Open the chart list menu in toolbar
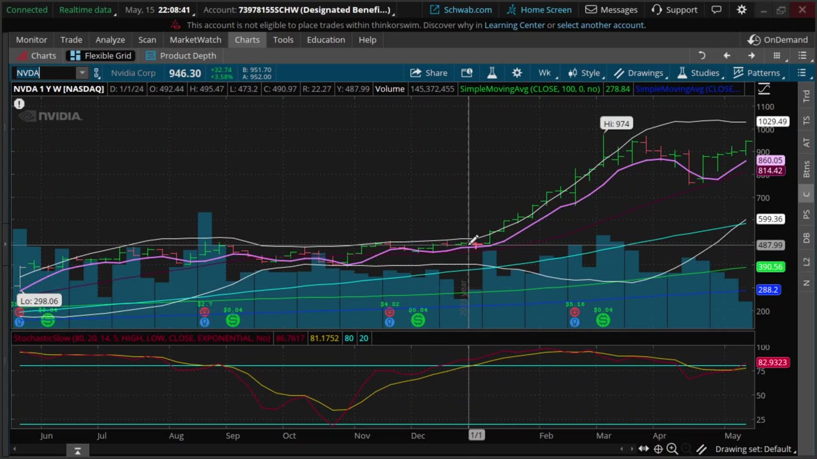Image resolution: width=817 pixels, height=459 pixels. [802, 73]
